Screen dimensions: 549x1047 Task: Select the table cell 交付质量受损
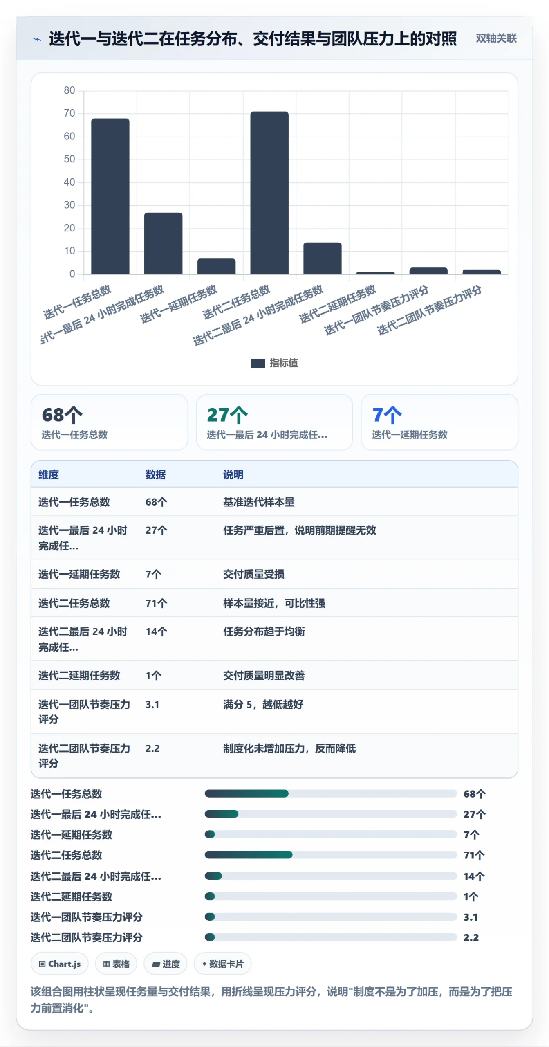click(x=254, y=574)
